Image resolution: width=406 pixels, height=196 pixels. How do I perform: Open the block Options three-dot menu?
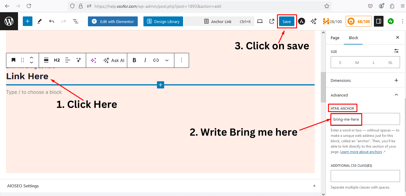[x=181, y=60]
